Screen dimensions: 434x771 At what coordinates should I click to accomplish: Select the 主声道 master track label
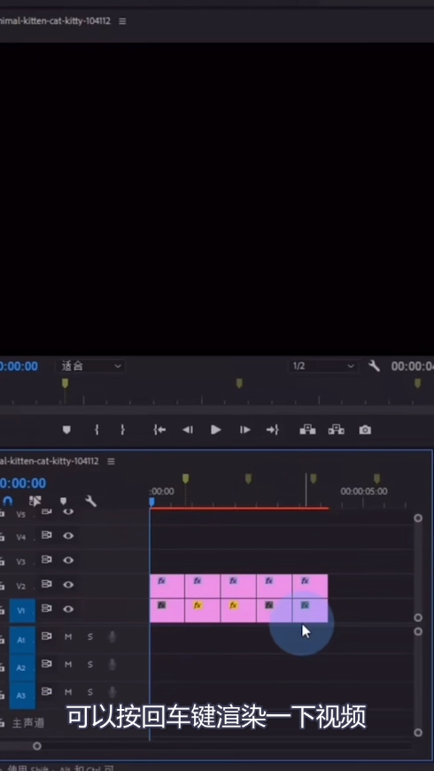(x=28, y=722)
